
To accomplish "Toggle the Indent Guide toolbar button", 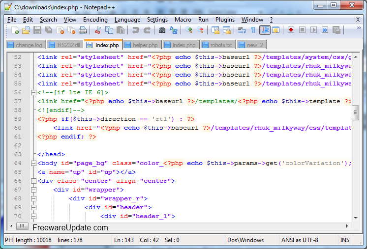I will (x=265, y=30).
